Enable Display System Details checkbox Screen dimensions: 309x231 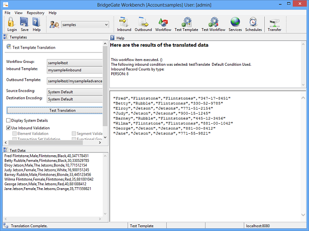click(8, 121)
